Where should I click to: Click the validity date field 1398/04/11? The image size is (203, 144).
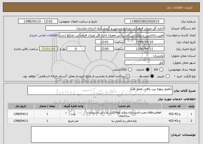tap(144, 49)
